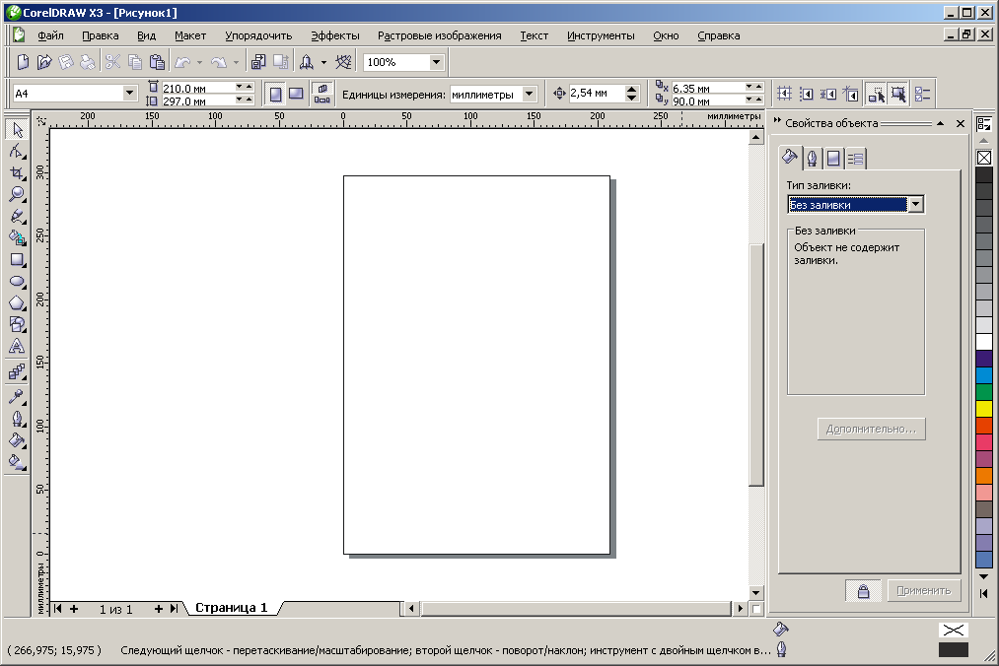
Task: Select the Interactive Fill tool
Action: click(17, 462)
